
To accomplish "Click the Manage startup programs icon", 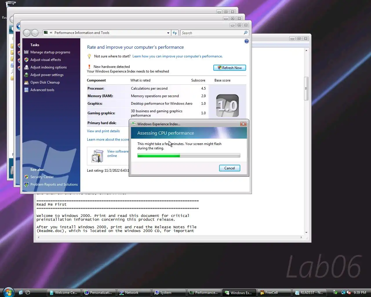I will pos(26,52).
